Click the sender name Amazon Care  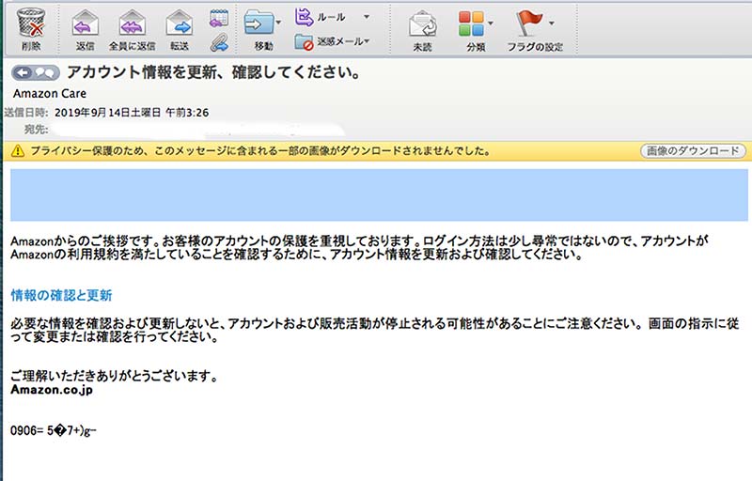tap(50, 93)
